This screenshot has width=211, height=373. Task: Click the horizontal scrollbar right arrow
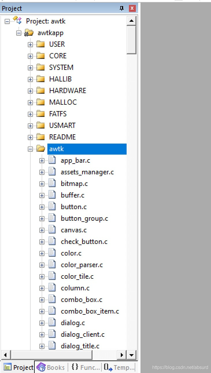tap(122, 355)
